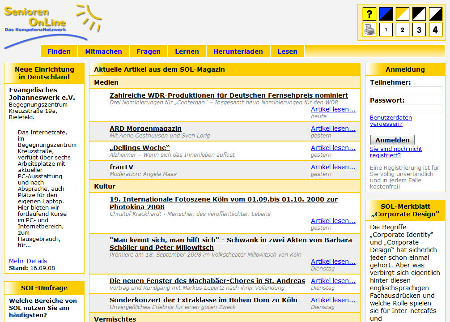Click SOL-Merkblatt Corporate Design header
This screenshot has width=450, height=322.
(405, 210)
